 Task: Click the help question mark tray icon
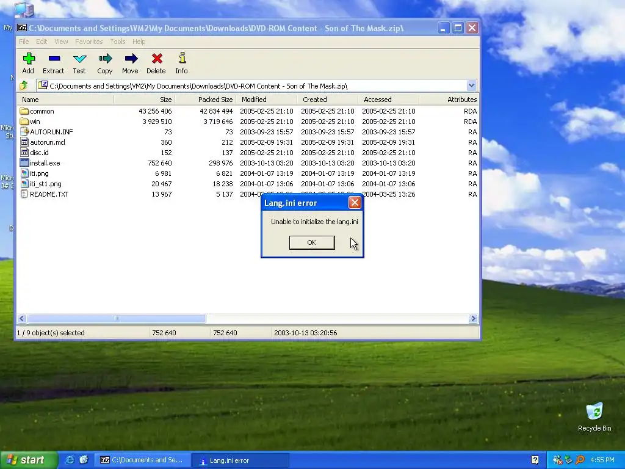pos(535,460)
